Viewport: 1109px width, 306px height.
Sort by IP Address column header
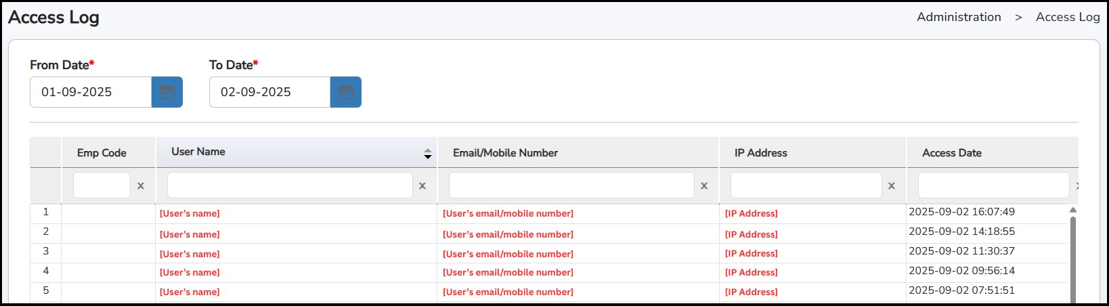760,153
